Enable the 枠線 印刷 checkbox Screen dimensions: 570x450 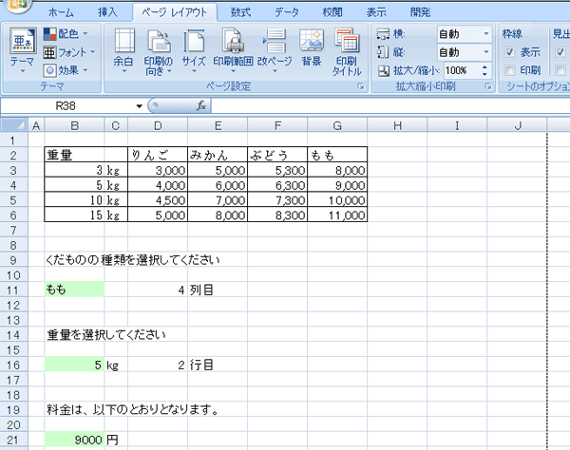pos(510,70)
